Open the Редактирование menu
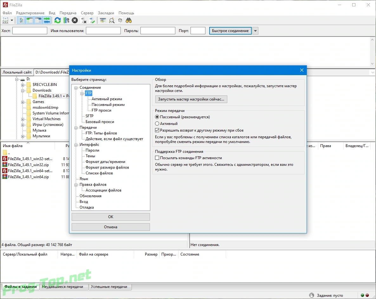The height and width of the screenshot is (299, 376). [x=30, y=13]
